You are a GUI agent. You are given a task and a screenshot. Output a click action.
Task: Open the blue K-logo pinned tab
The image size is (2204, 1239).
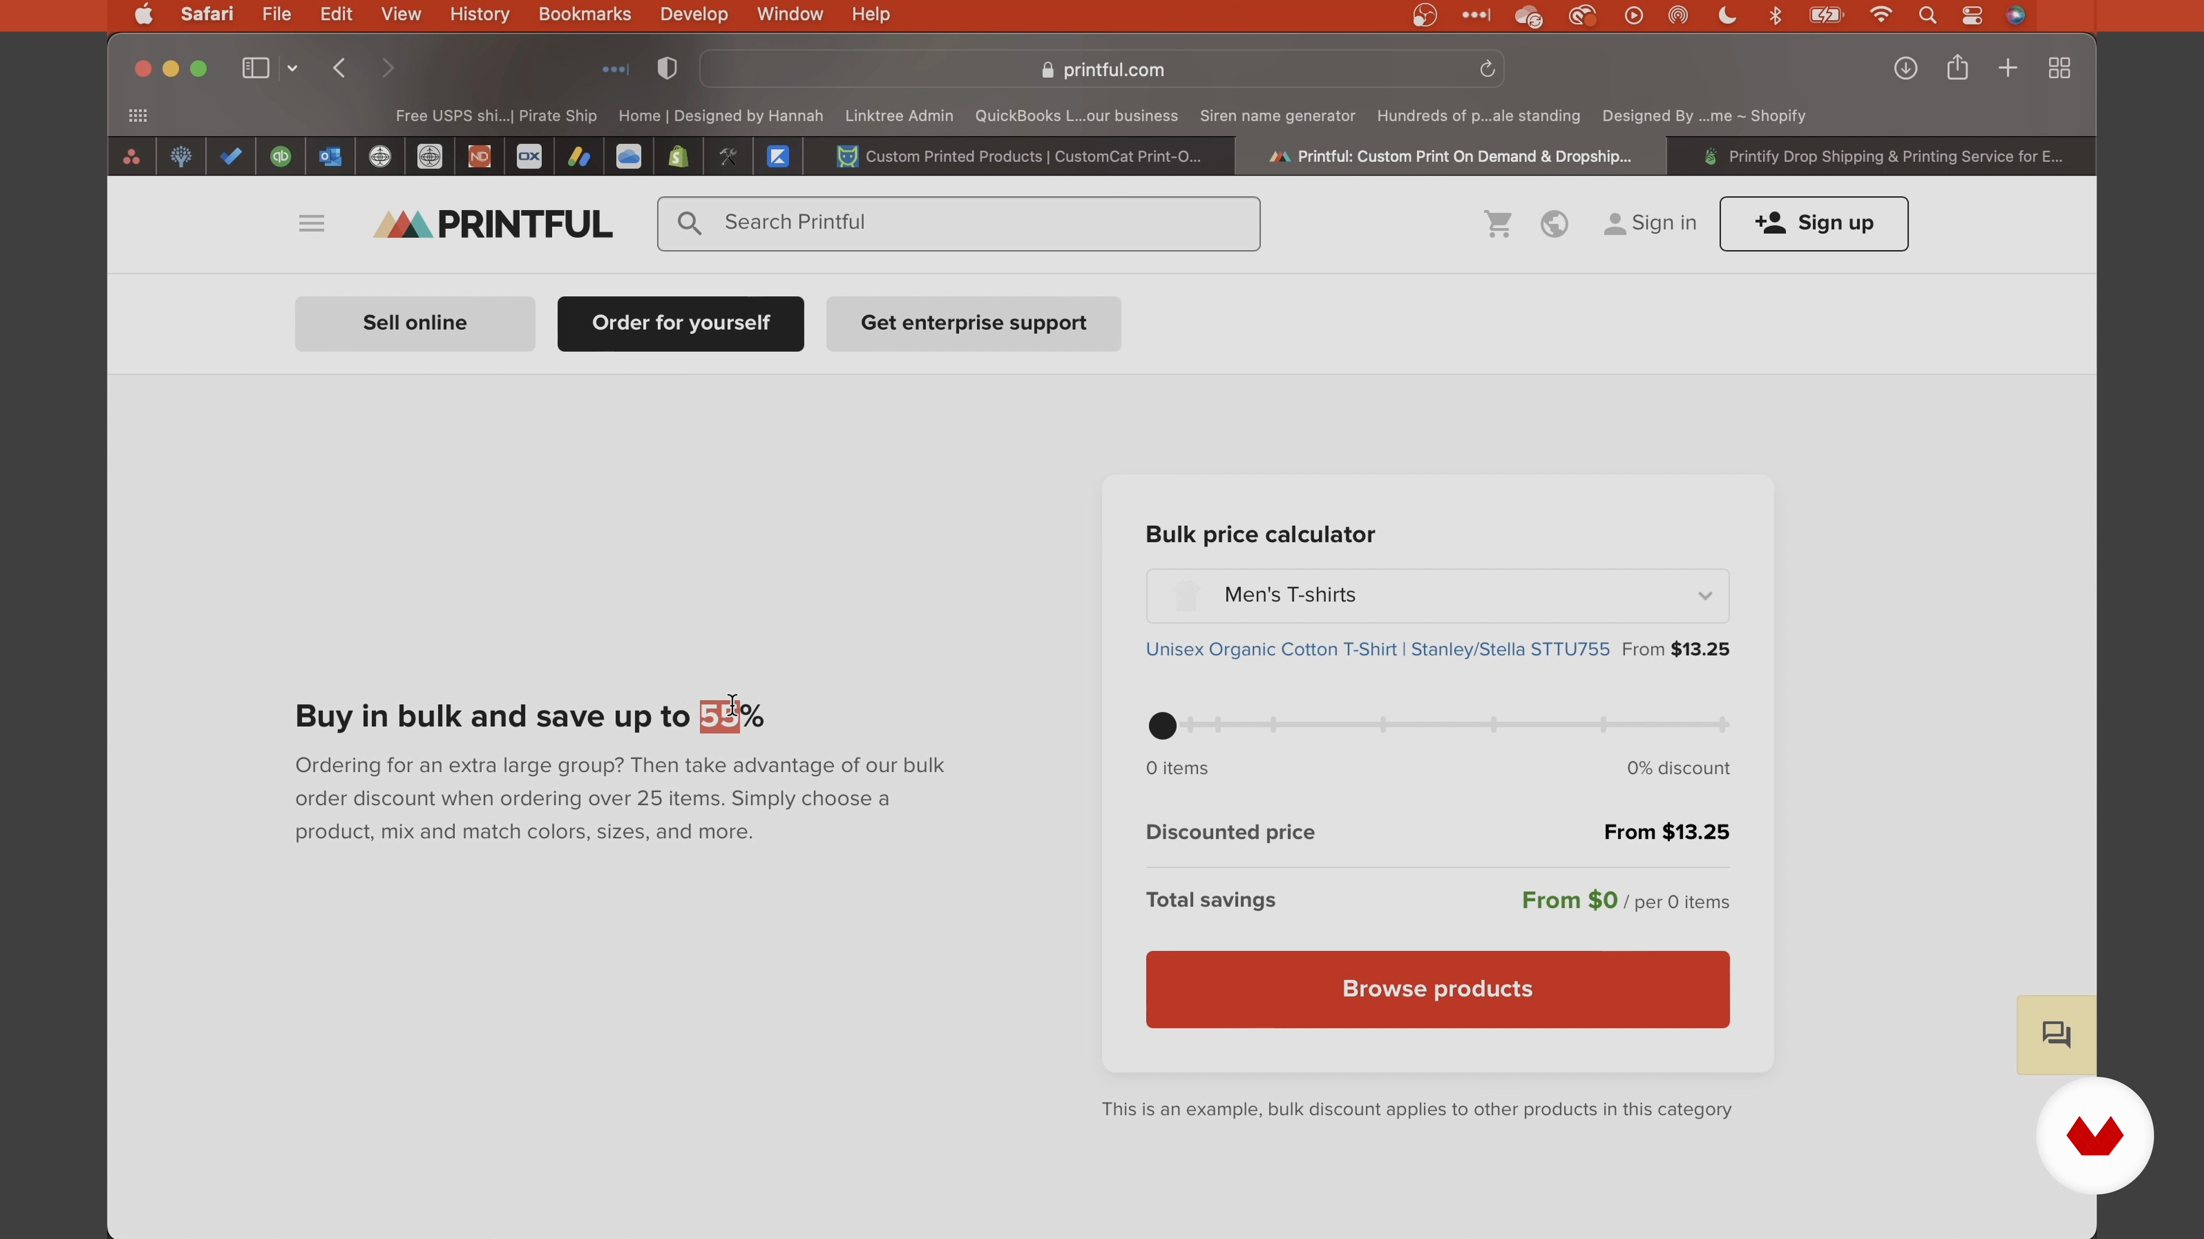pos(778,157)
